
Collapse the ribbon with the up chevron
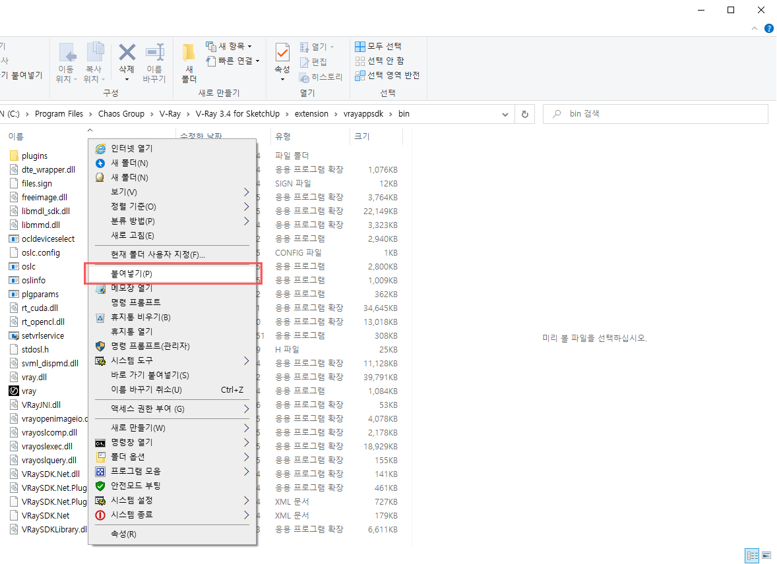(754, 28)
